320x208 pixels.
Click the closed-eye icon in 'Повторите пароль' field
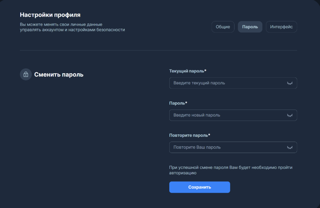(x=289, y=147)
